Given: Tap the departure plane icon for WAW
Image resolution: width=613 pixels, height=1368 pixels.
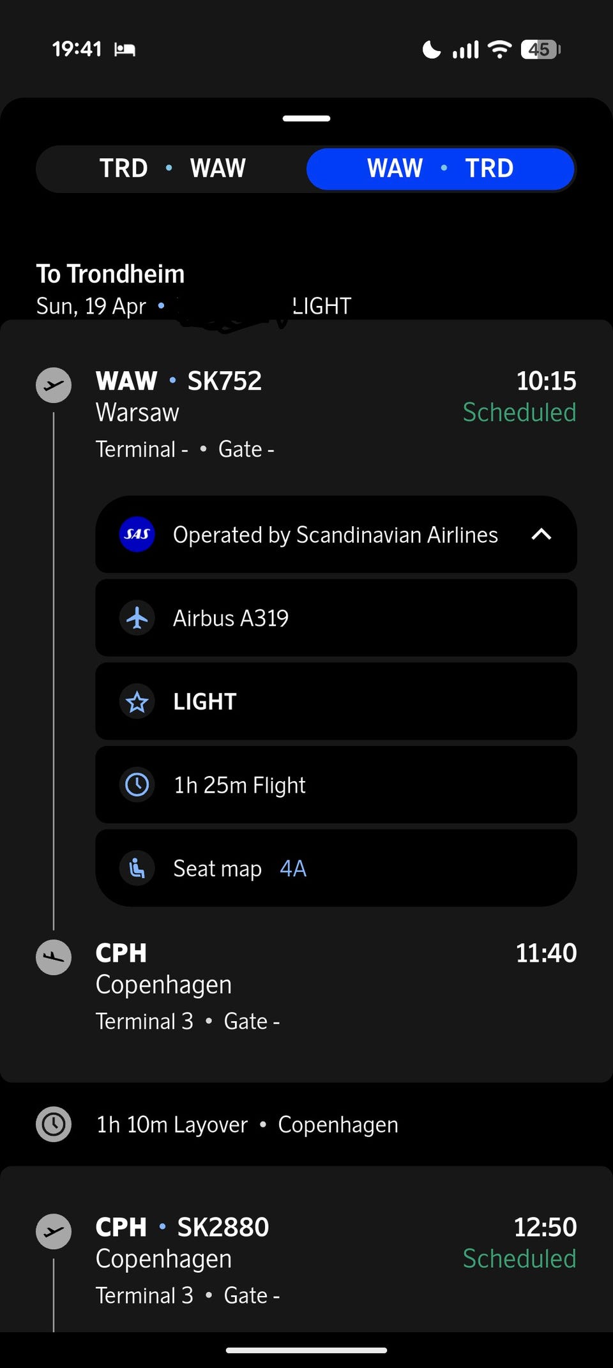Looking at the screenshot, I should pos(54,385).
